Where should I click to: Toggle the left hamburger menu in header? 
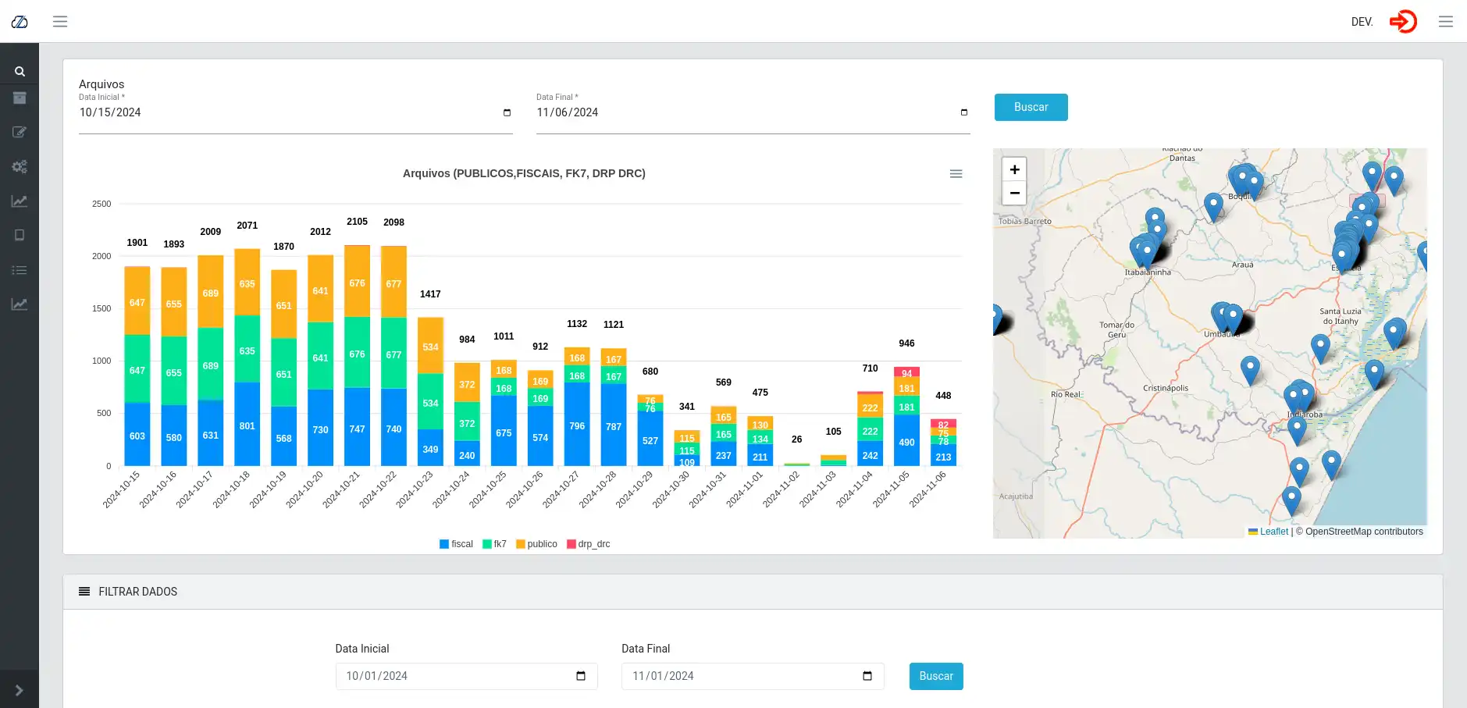click(x=60, y=21)
